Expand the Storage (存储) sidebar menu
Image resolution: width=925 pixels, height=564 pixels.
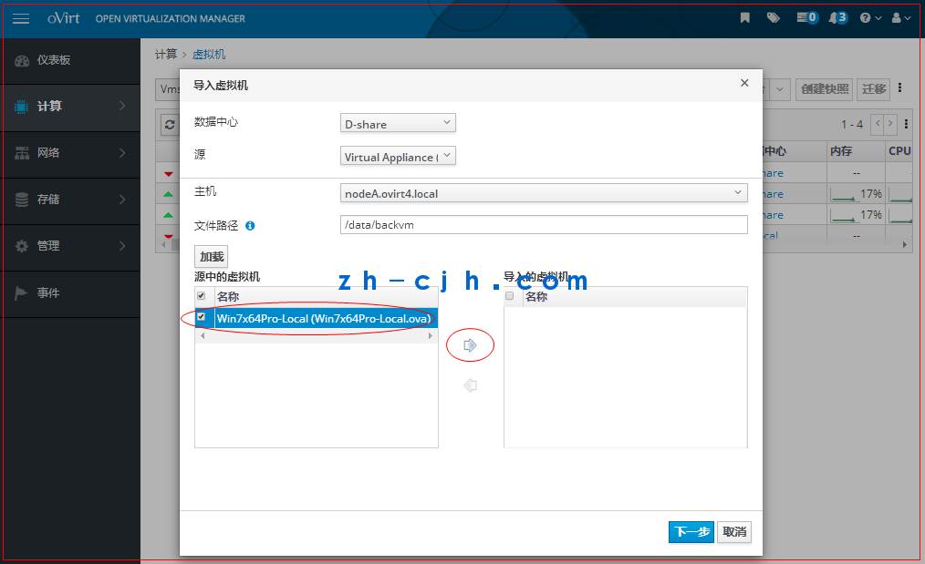point(70,200)
